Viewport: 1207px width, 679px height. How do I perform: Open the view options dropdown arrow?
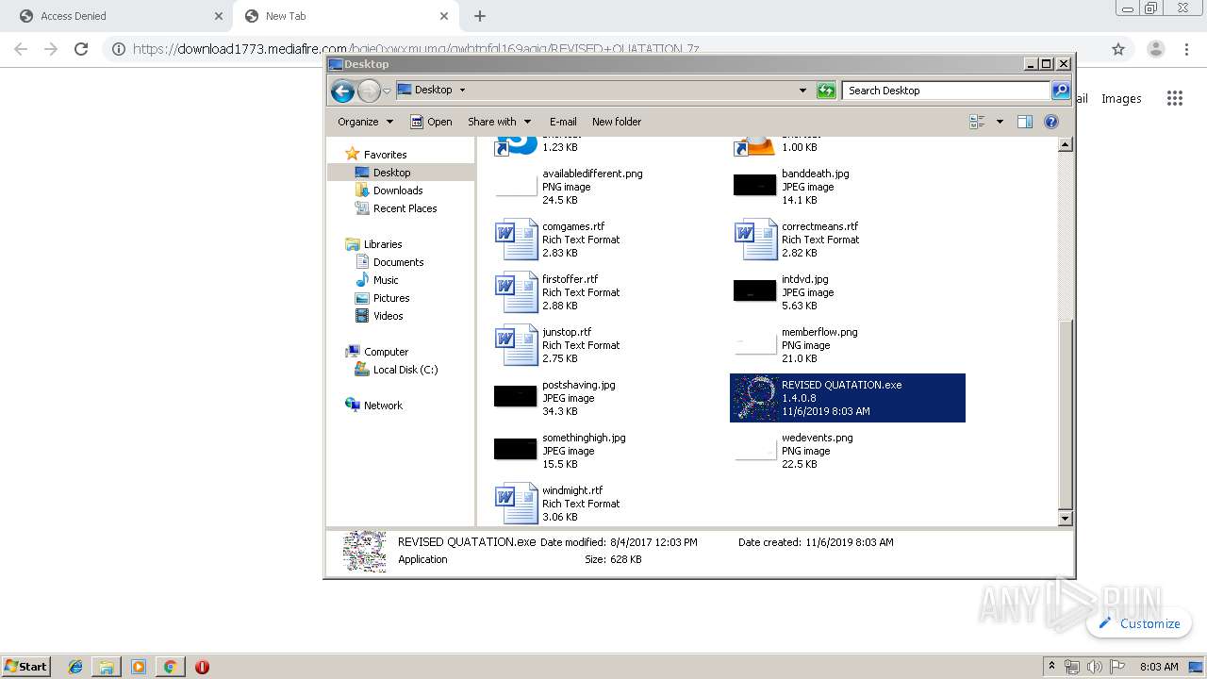point(1000,122)
